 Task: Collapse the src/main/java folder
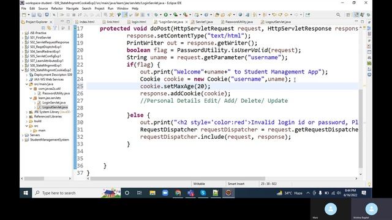point(27,84)
